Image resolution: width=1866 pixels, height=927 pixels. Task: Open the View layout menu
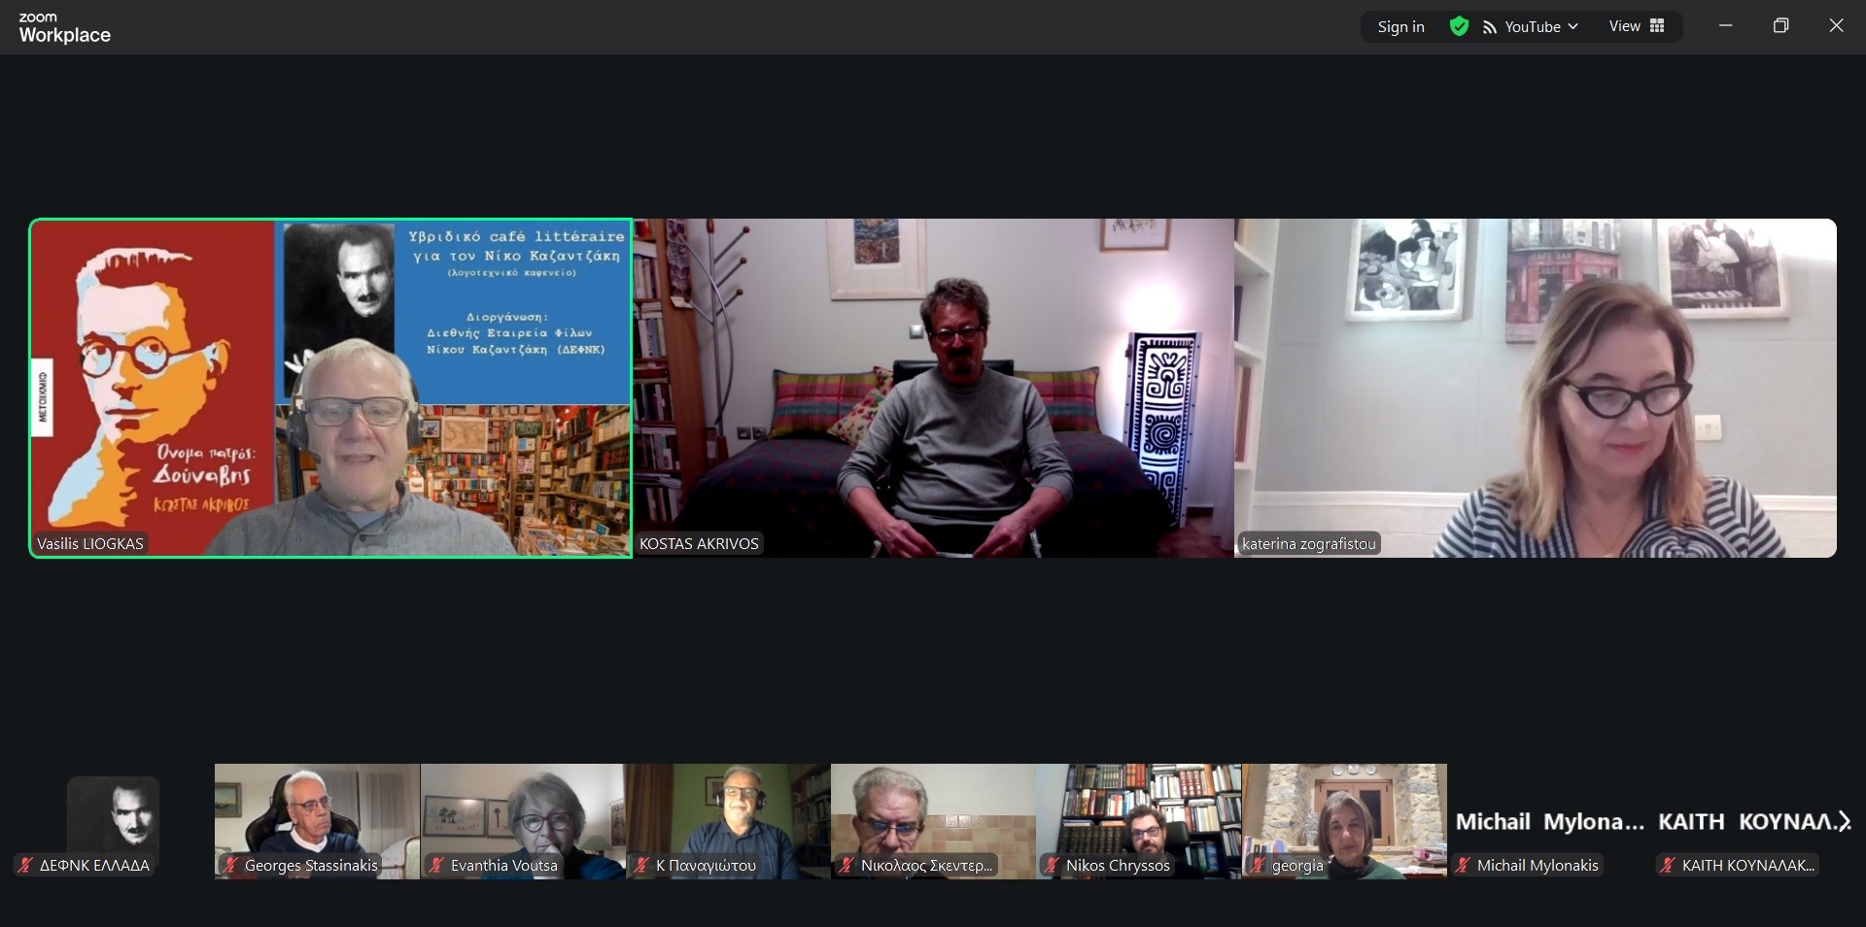(x=1636, y=26)
